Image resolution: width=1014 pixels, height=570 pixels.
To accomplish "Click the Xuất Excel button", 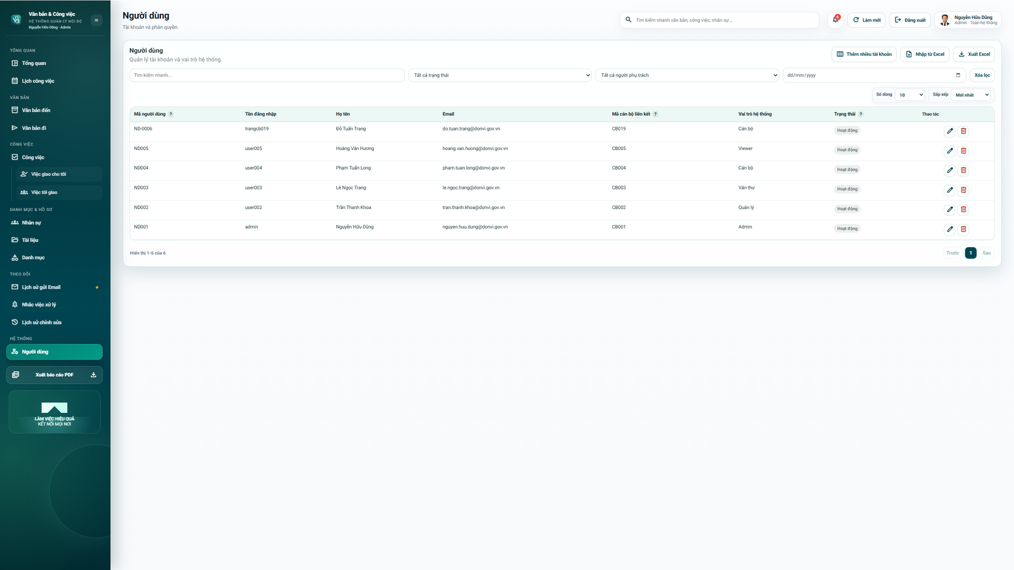I will [974, 54].
